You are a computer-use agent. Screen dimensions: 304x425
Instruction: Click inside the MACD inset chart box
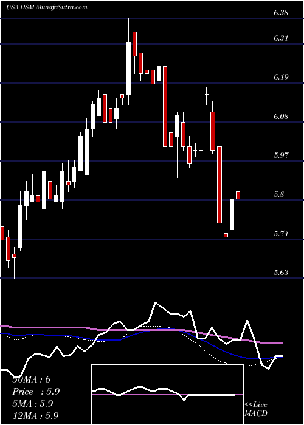167,395
